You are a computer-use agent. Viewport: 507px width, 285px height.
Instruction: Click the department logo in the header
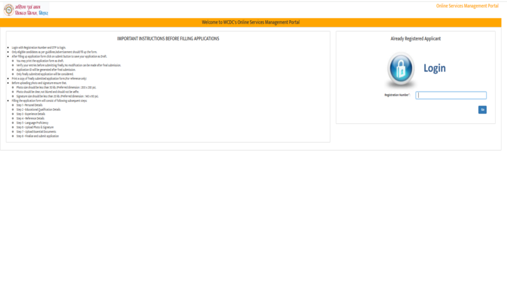pyautogui.click(x=26, y=10)
